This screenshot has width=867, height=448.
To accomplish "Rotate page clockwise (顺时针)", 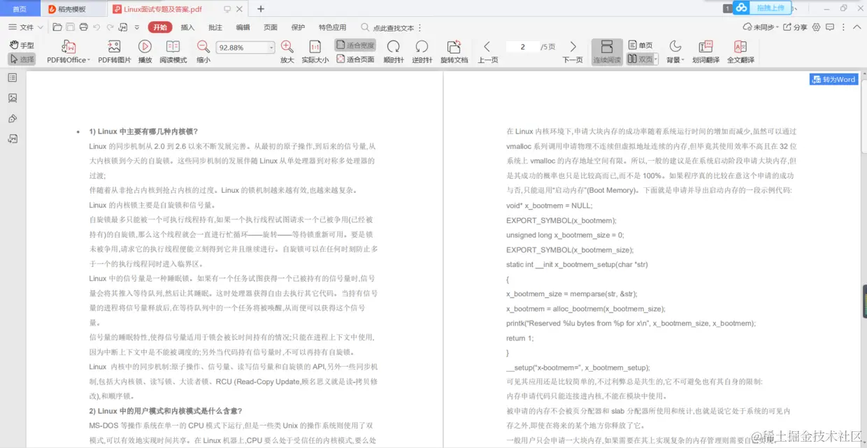I will (394, 52).
